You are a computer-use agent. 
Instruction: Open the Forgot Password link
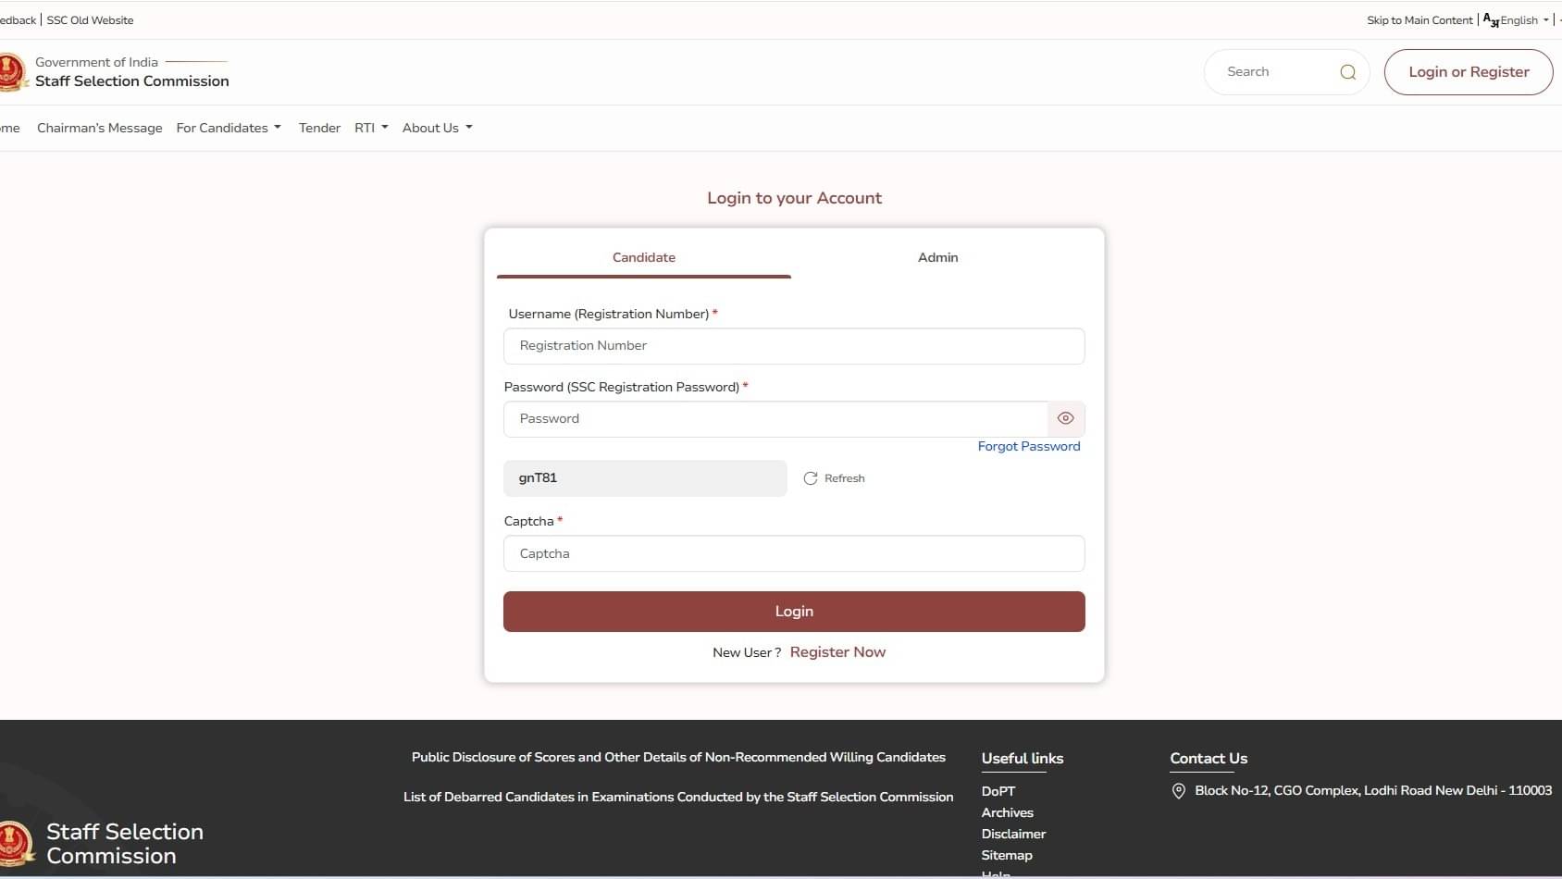(1029, 446)
